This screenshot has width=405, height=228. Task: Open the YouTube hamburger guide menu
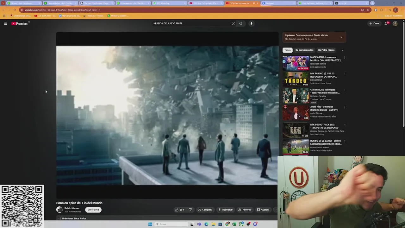(x=5, y=23)
